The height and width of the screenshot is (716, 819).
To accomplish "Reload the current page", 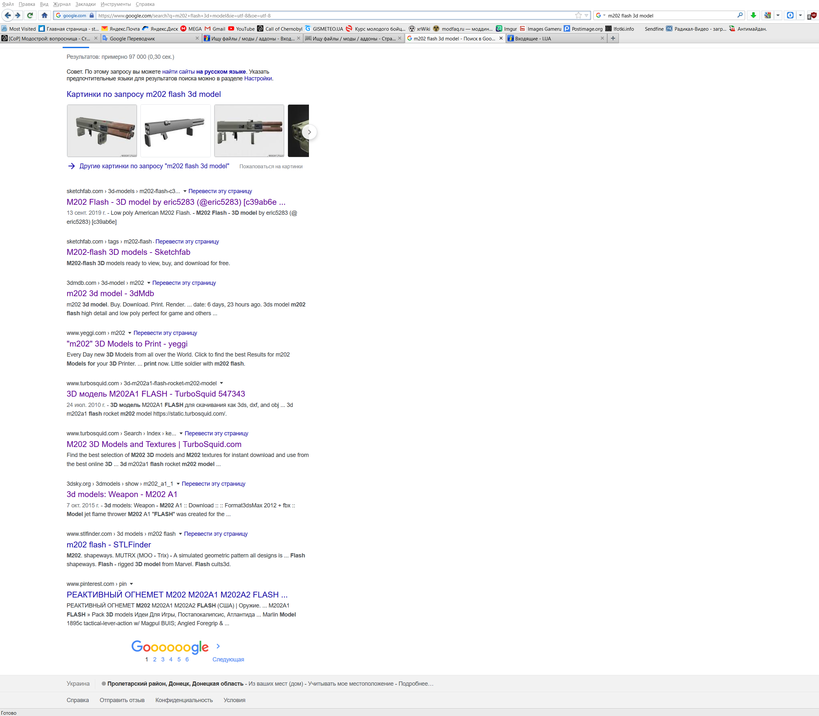I will 30,16.
